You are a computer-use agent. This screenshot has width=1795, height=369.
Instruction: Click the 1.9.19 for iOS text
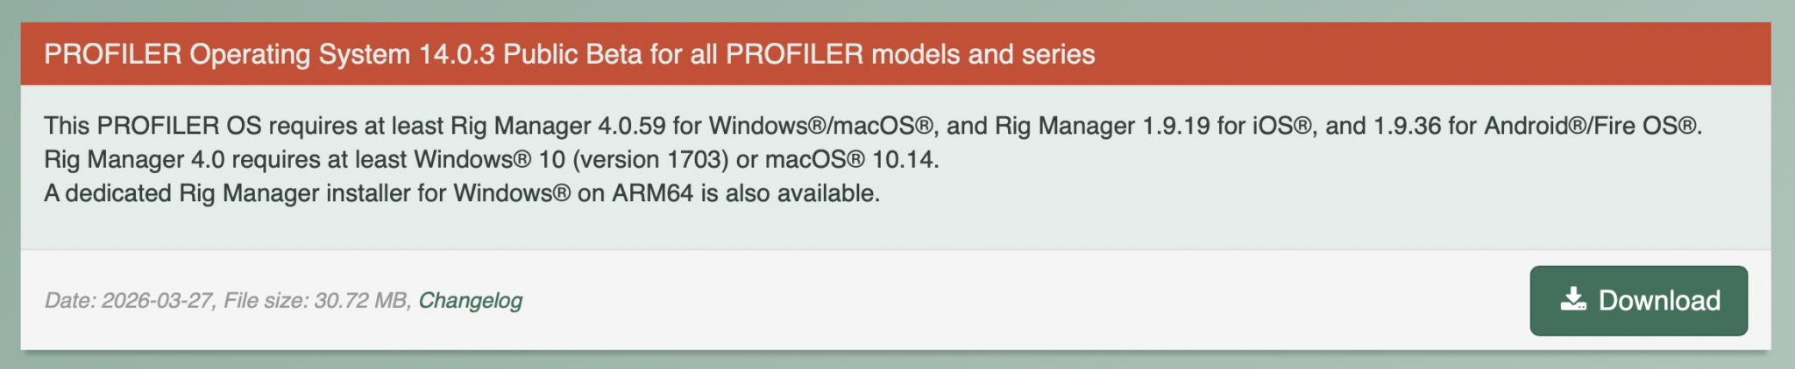[x=1227, y=126]
